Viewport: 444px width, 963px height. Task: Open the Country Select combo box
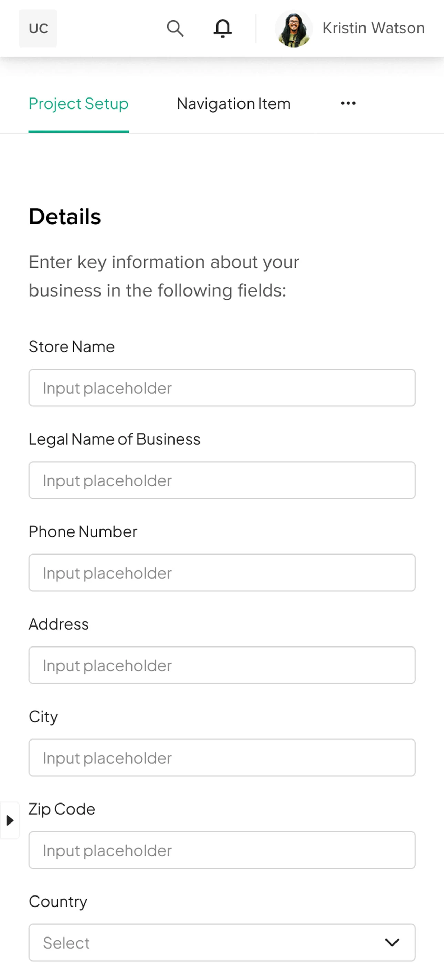click(x=222, y=942)
